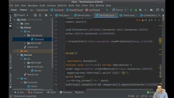Go to next highlighted error arrow
174x98 pixels.
click(x=159, y=20)
